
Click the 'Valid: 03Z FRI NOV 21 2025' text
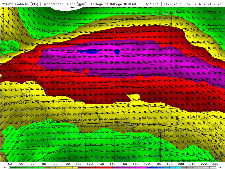pyautogui.click(x=197, y=4)
